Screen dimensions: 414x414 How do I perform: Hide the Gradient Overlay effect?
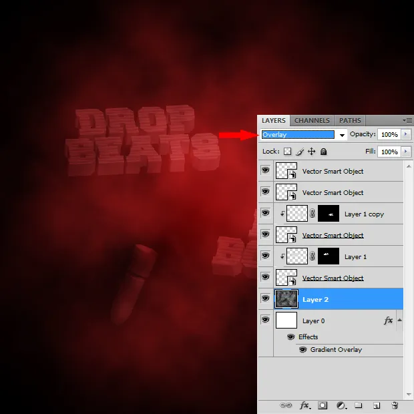pyautogui.click(x=302, y=349)
